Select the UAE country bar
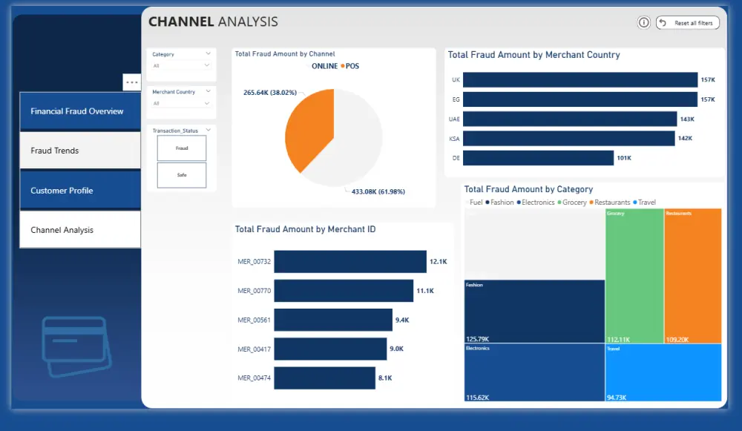Image resolution: width=742 pixels, height=431 pixels. point(570,119)
